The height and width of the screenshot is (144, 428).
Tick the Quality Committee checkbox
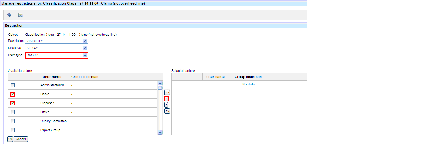coord(13,121)
